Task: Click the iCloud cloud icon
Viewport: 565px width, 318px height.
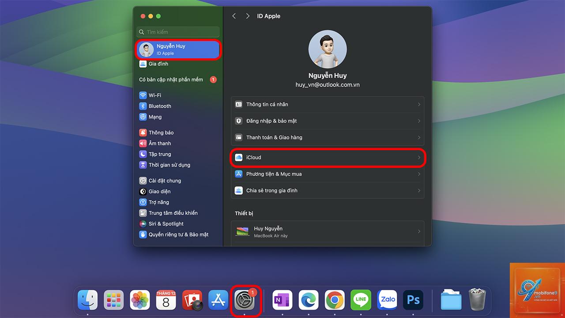Action: pos(239,158)
